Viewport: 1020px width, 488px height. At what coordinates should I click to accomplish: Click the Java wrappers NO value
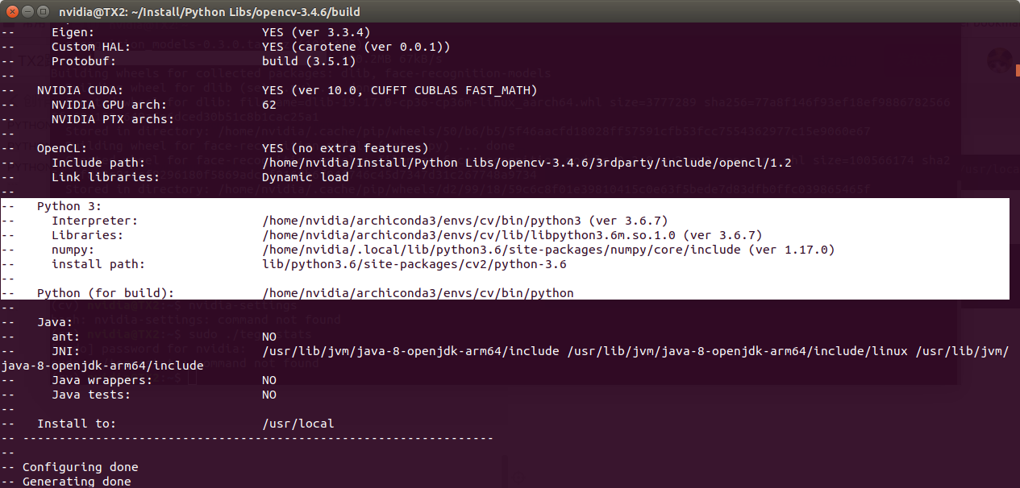(x=269, y=380)
